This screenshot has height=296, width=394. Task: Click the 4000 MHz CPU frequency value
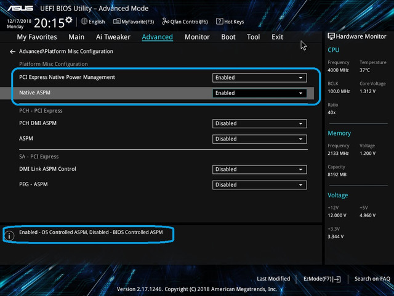tap(338, 70)
